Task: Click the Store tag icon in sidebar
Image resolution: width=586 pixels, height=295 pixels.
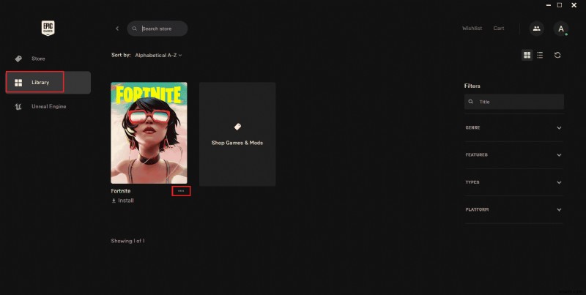Action: click(18, 59)
